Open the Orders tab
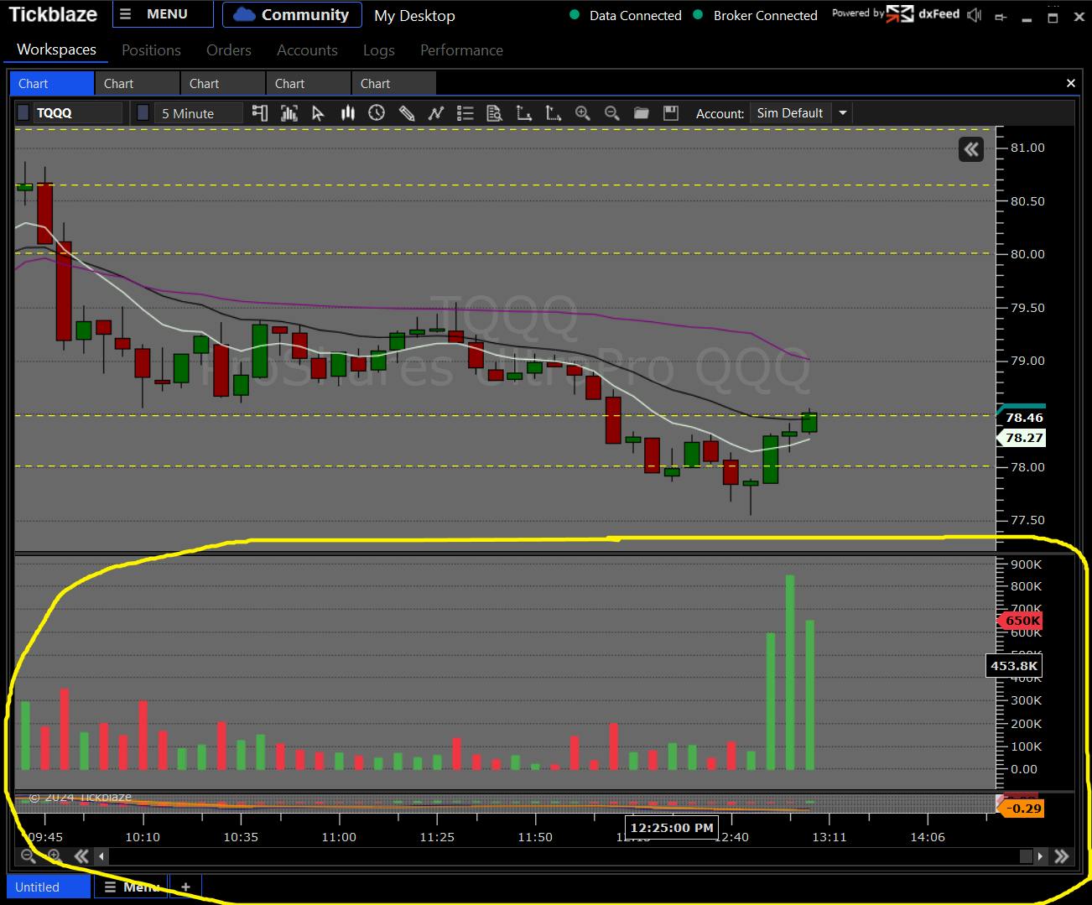Image resolution: width=1092 pixels, height=905 pixels. [229, 50]
